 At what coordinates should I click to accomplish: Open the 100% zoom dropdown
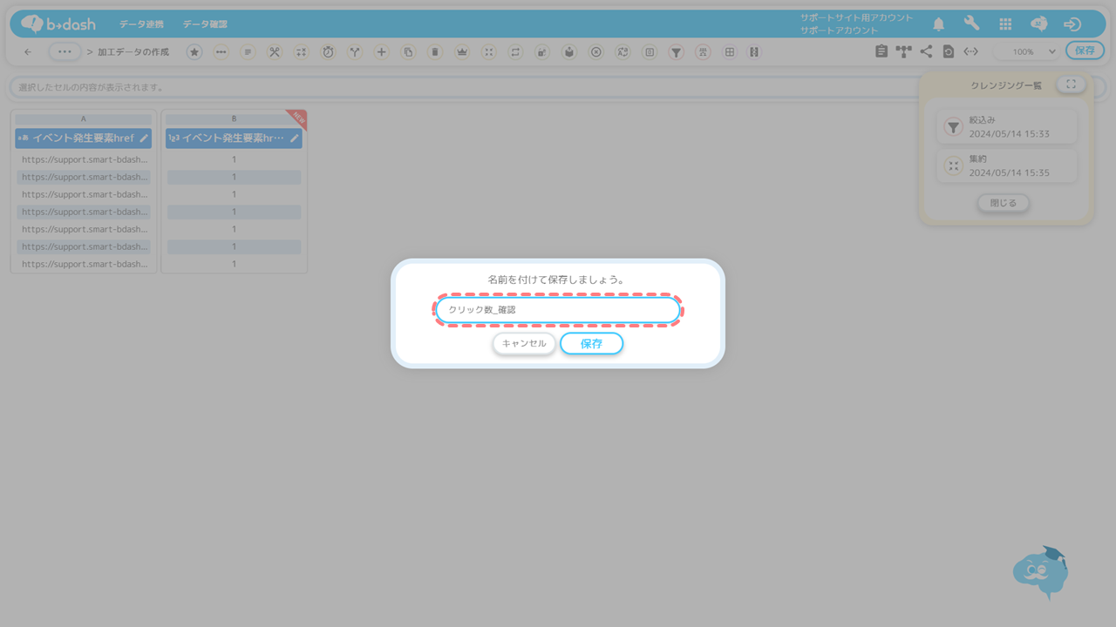point(1028,52)
